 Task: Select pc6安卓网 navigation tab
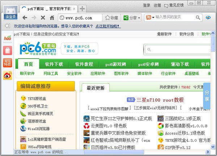(x=148, y=64)
